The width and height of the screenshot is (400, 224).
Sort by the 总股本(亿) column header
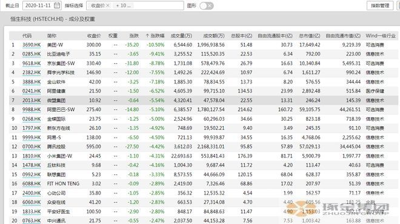point(241,36)
